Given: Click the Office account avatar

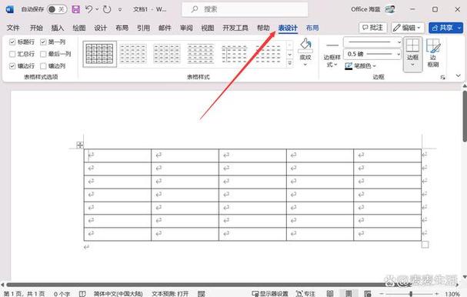Looking at the screenshot, I should coord(390,9).
